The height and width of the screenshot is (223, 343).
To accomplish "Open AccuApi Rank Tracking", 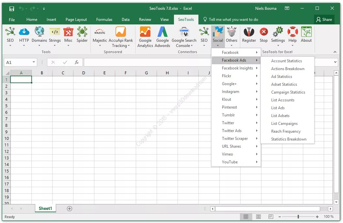I will coord(121,37).
